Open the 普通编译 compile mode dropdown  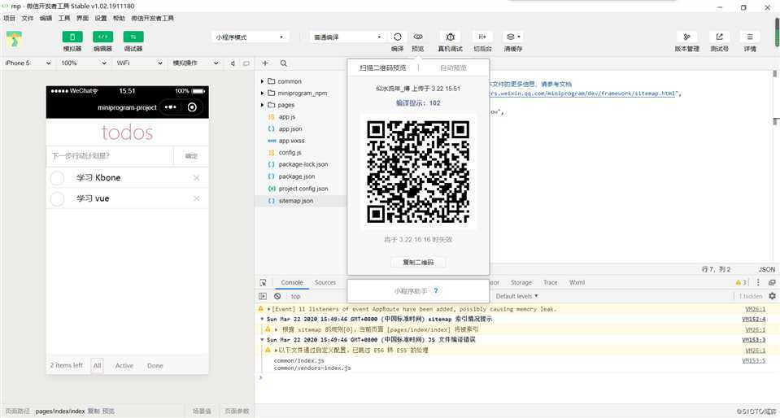tap(348, 37)
